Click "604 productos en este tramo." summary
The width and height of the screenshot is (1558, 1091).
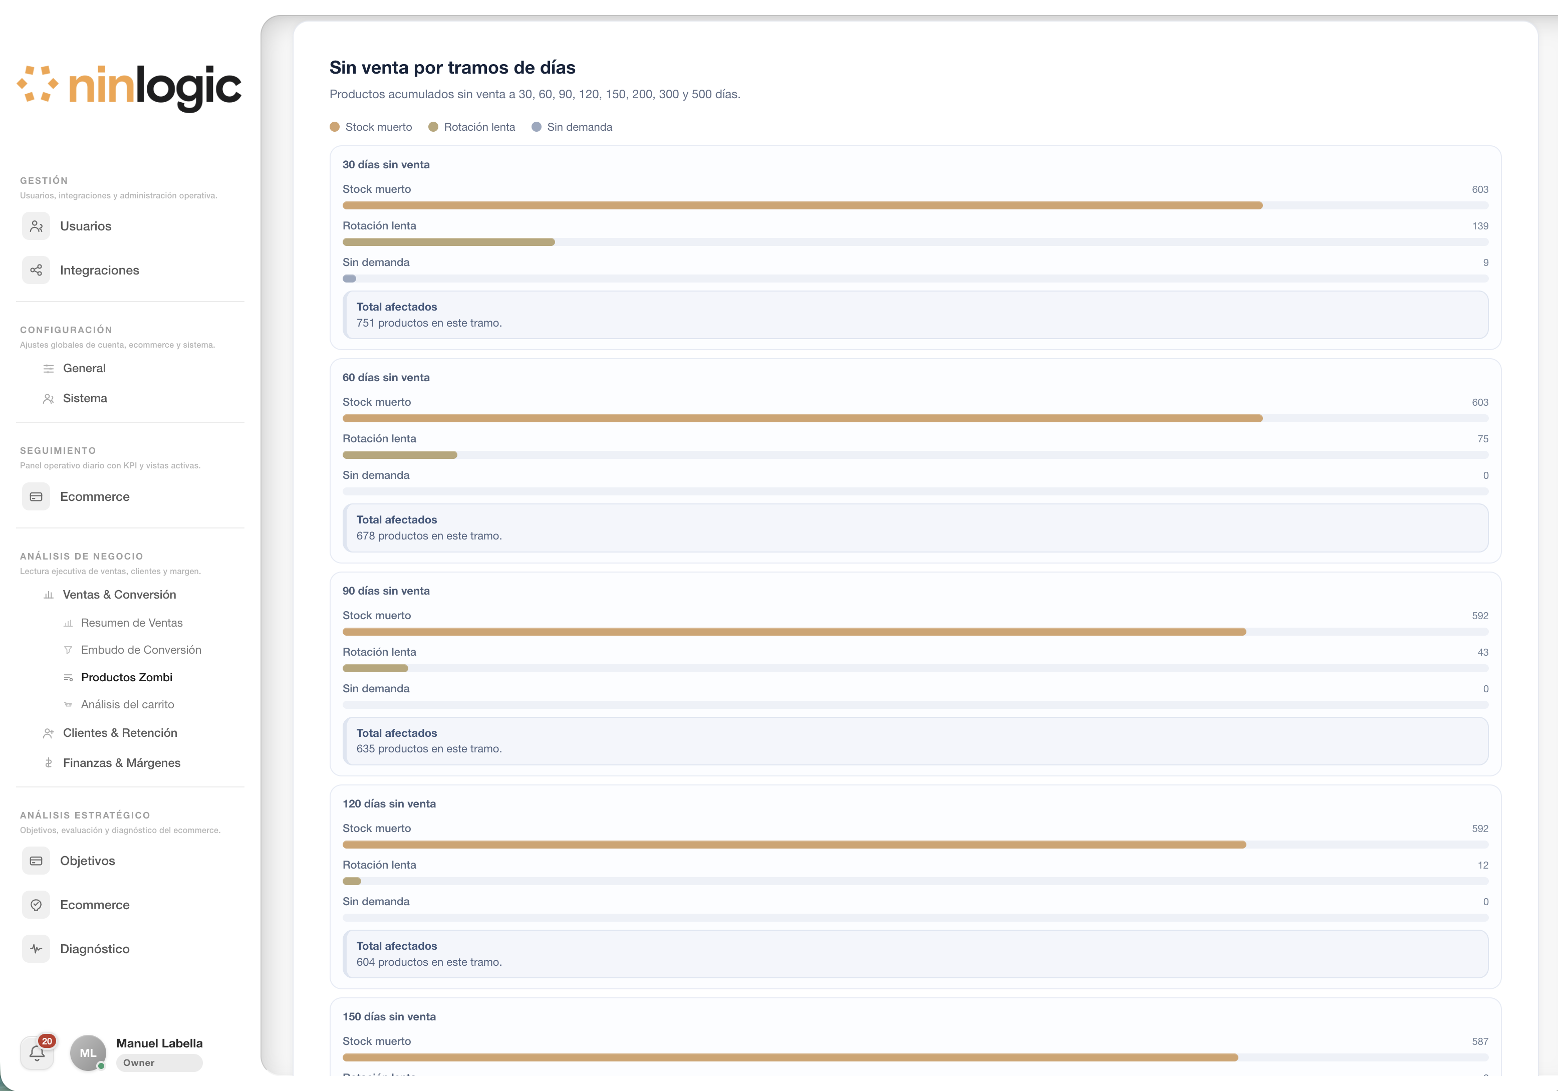(429, 962)
